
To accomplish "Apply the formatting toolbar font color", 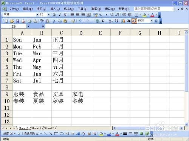I will [152, 15].
